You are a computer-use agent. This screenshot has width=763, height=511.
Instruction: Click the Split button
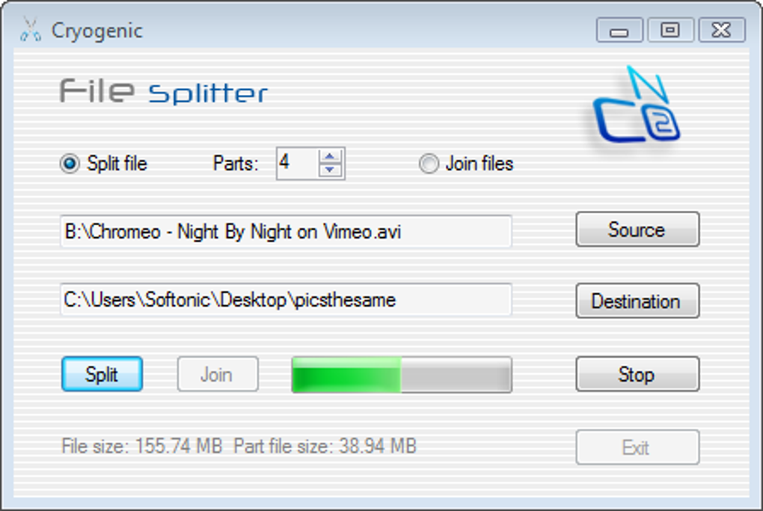[102, 374]
